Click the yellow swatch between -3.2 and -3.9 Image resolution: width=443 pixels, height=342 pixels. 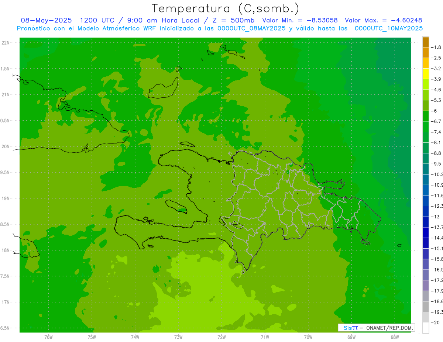pyautogui.click(x=426, y=74)
